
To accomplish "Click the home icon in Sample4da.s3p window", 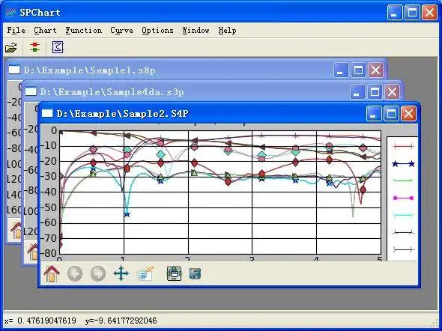I will tap(33, 252).
